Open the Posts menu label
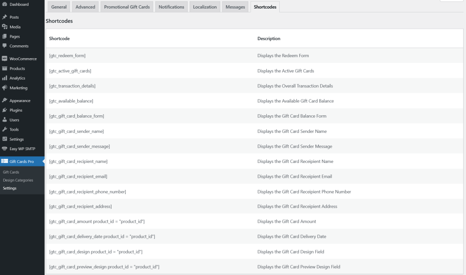Viewport: 466px width, 275px height. click(x=14, y=17)
